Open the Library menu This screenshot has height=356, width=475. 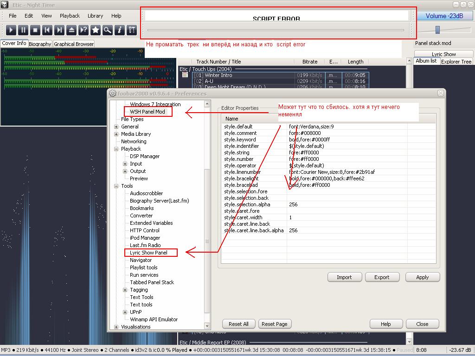pos(95,16)
